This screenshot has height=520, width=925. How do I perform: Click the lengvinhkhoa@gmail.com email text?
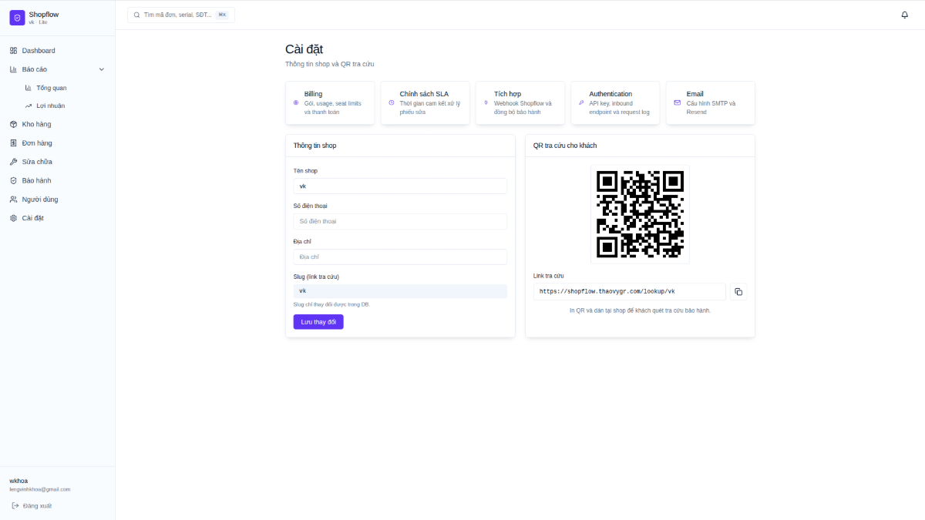coord(39,489)
